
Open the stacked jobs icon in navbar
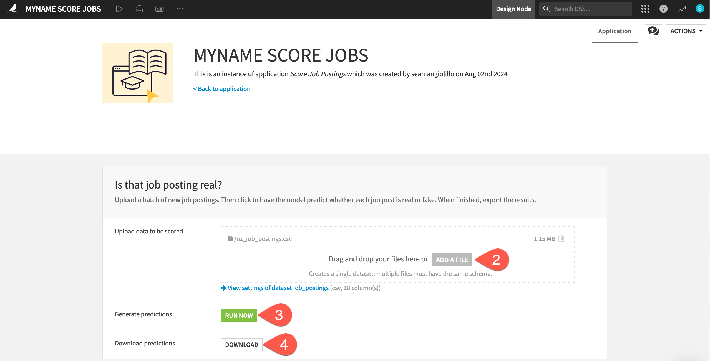[139, 9]
